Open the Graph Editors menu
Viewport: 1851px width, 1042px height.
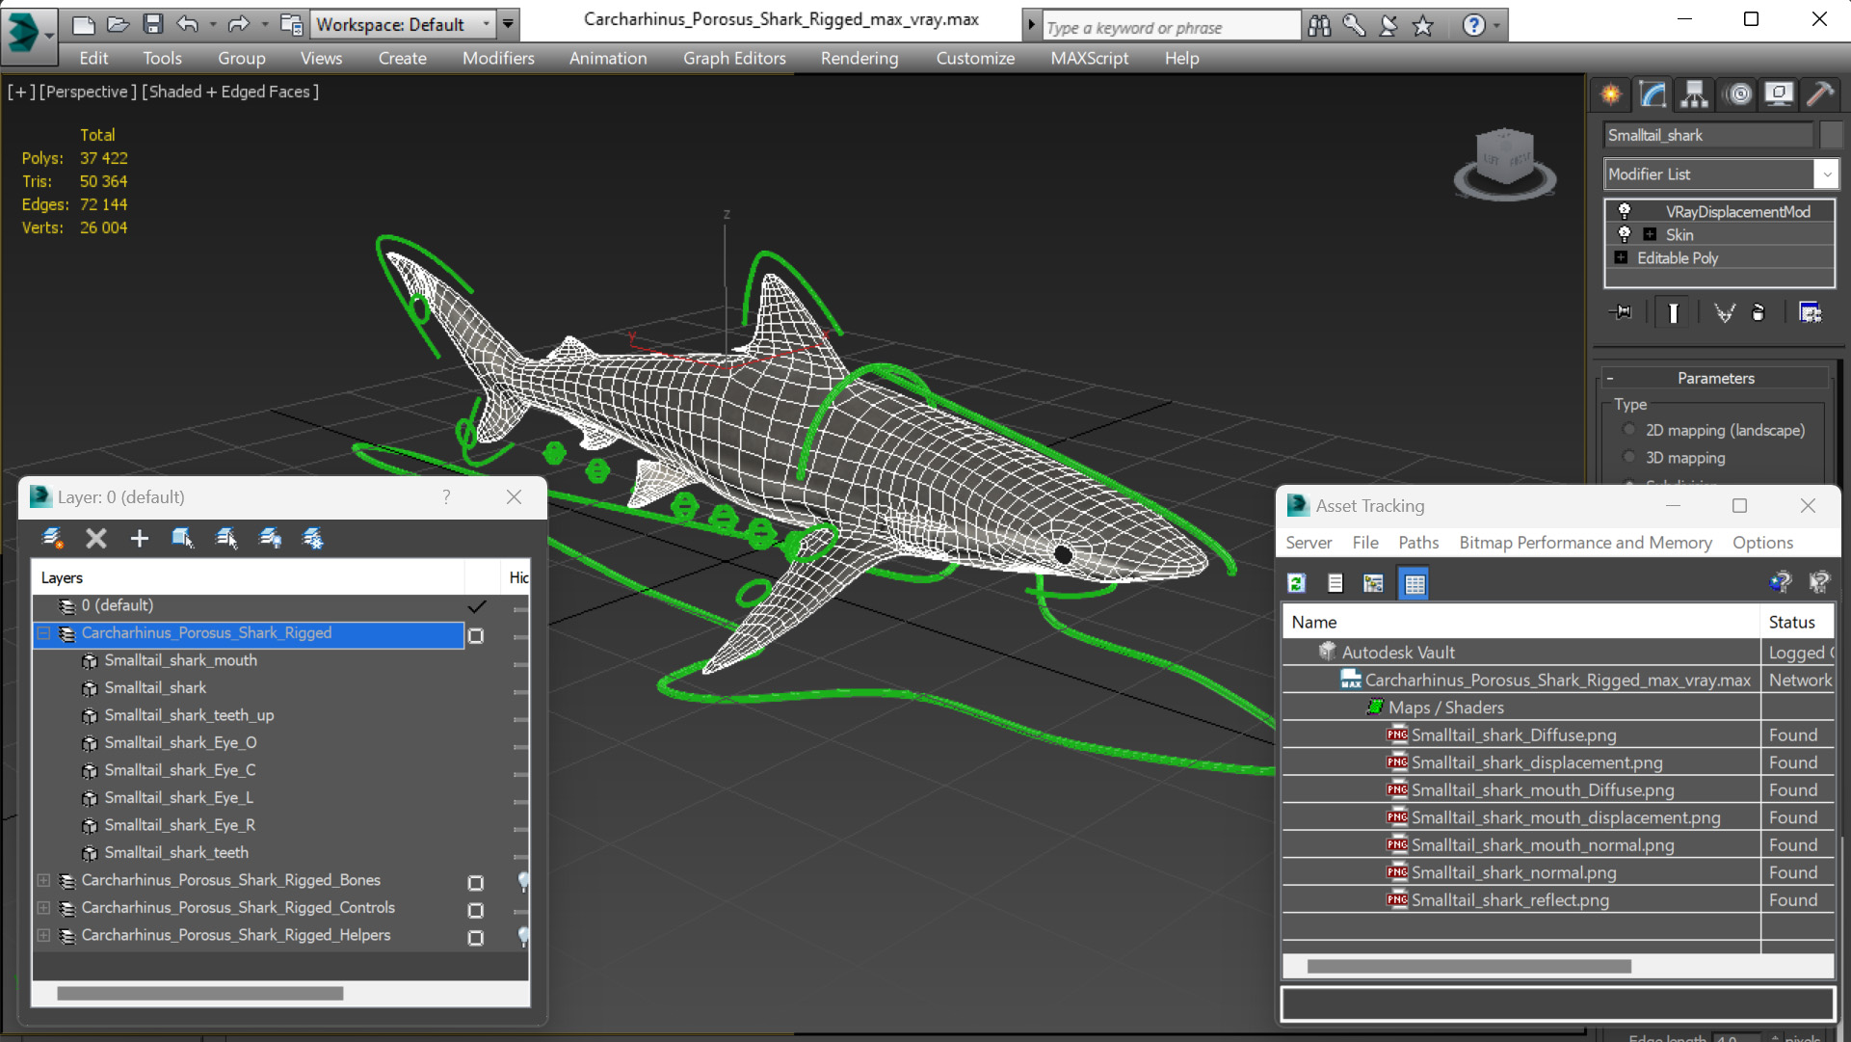pyautogui.click(x=734, y=58)
